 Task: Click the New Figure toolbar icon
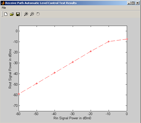(6, 14)
